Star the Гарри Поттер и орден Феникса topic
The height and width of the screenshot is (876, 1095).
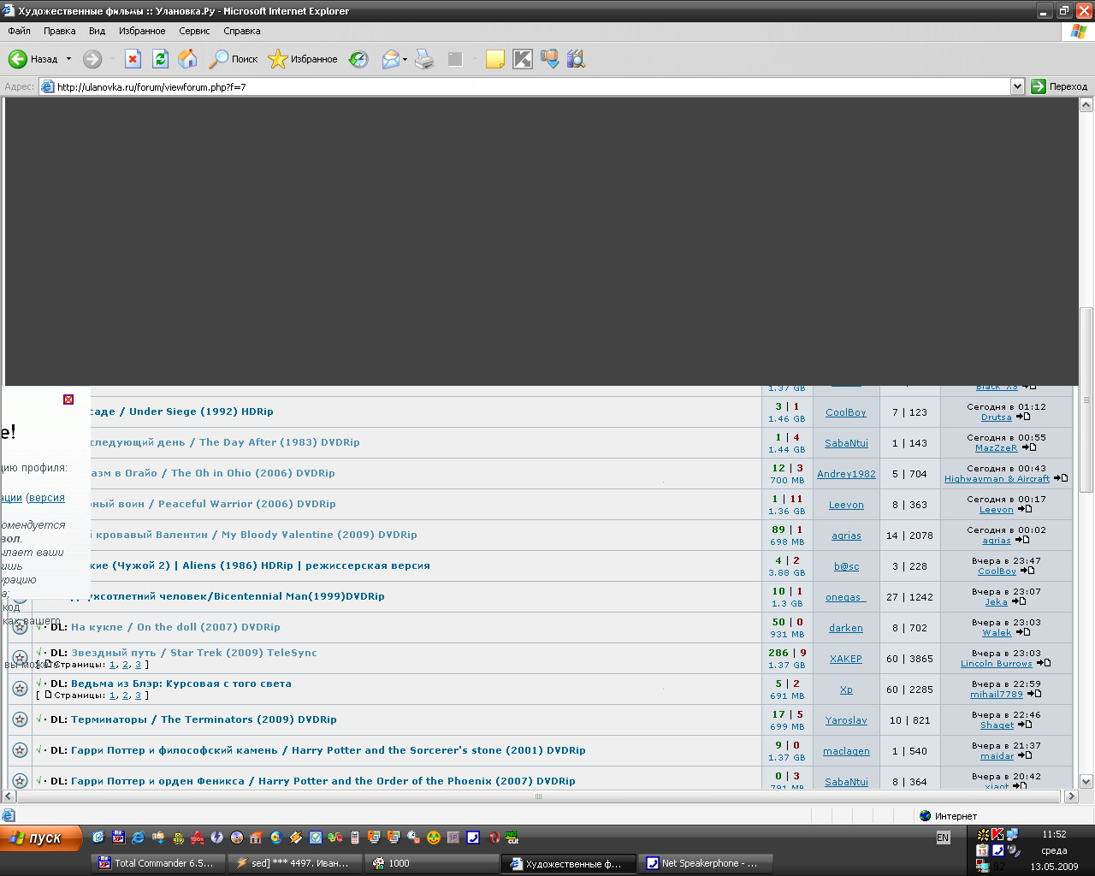[19, 781]
